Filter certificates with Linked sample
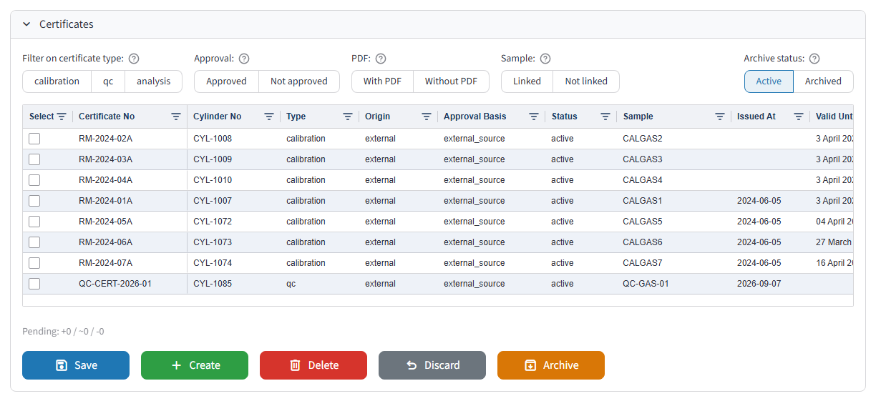The width and height of the screenshot is (876, 401). click(x=527, y=81)
